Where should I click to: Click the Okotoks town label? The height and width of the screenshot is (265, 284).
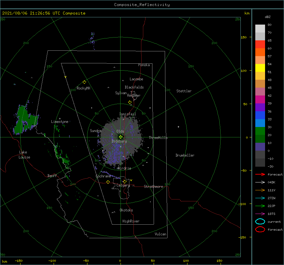126,210
